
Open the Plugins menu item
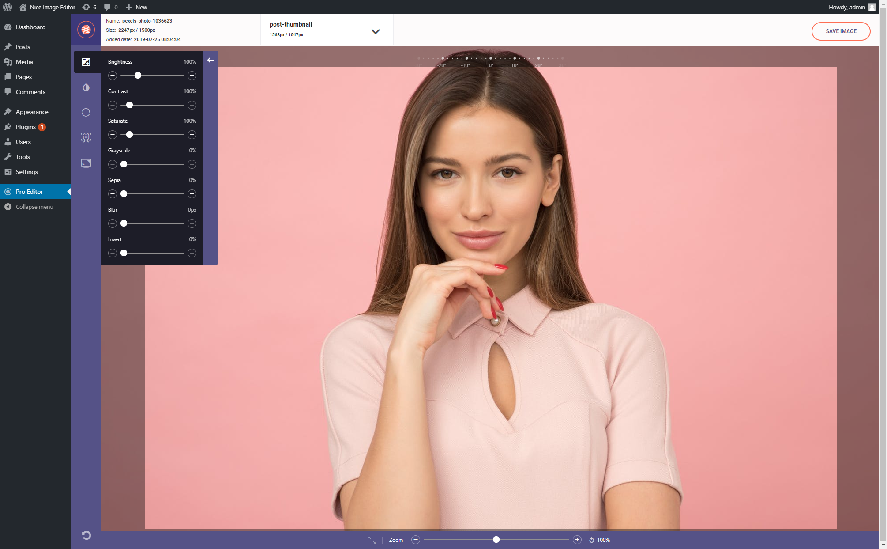click(x=26, y=127)
